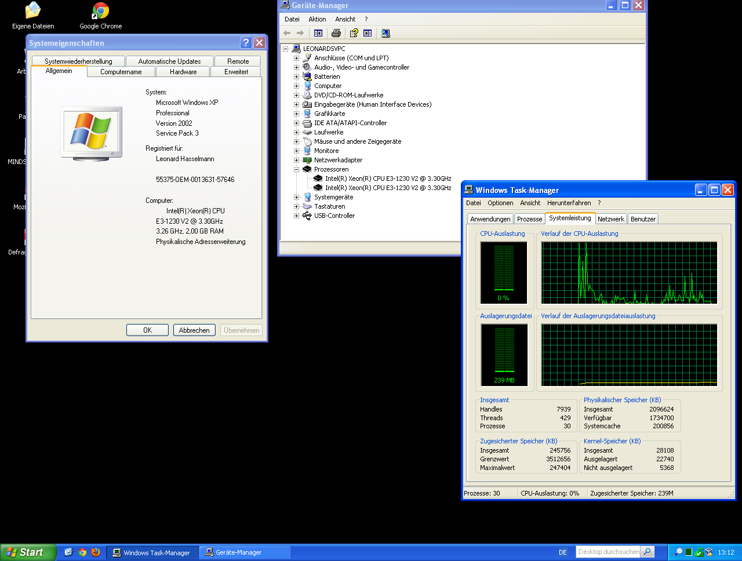742x561 pixels.
Task: Click the LEONARDSVPC computer icon in the tree
Action: pyautogui.click(x=296, y=49)
